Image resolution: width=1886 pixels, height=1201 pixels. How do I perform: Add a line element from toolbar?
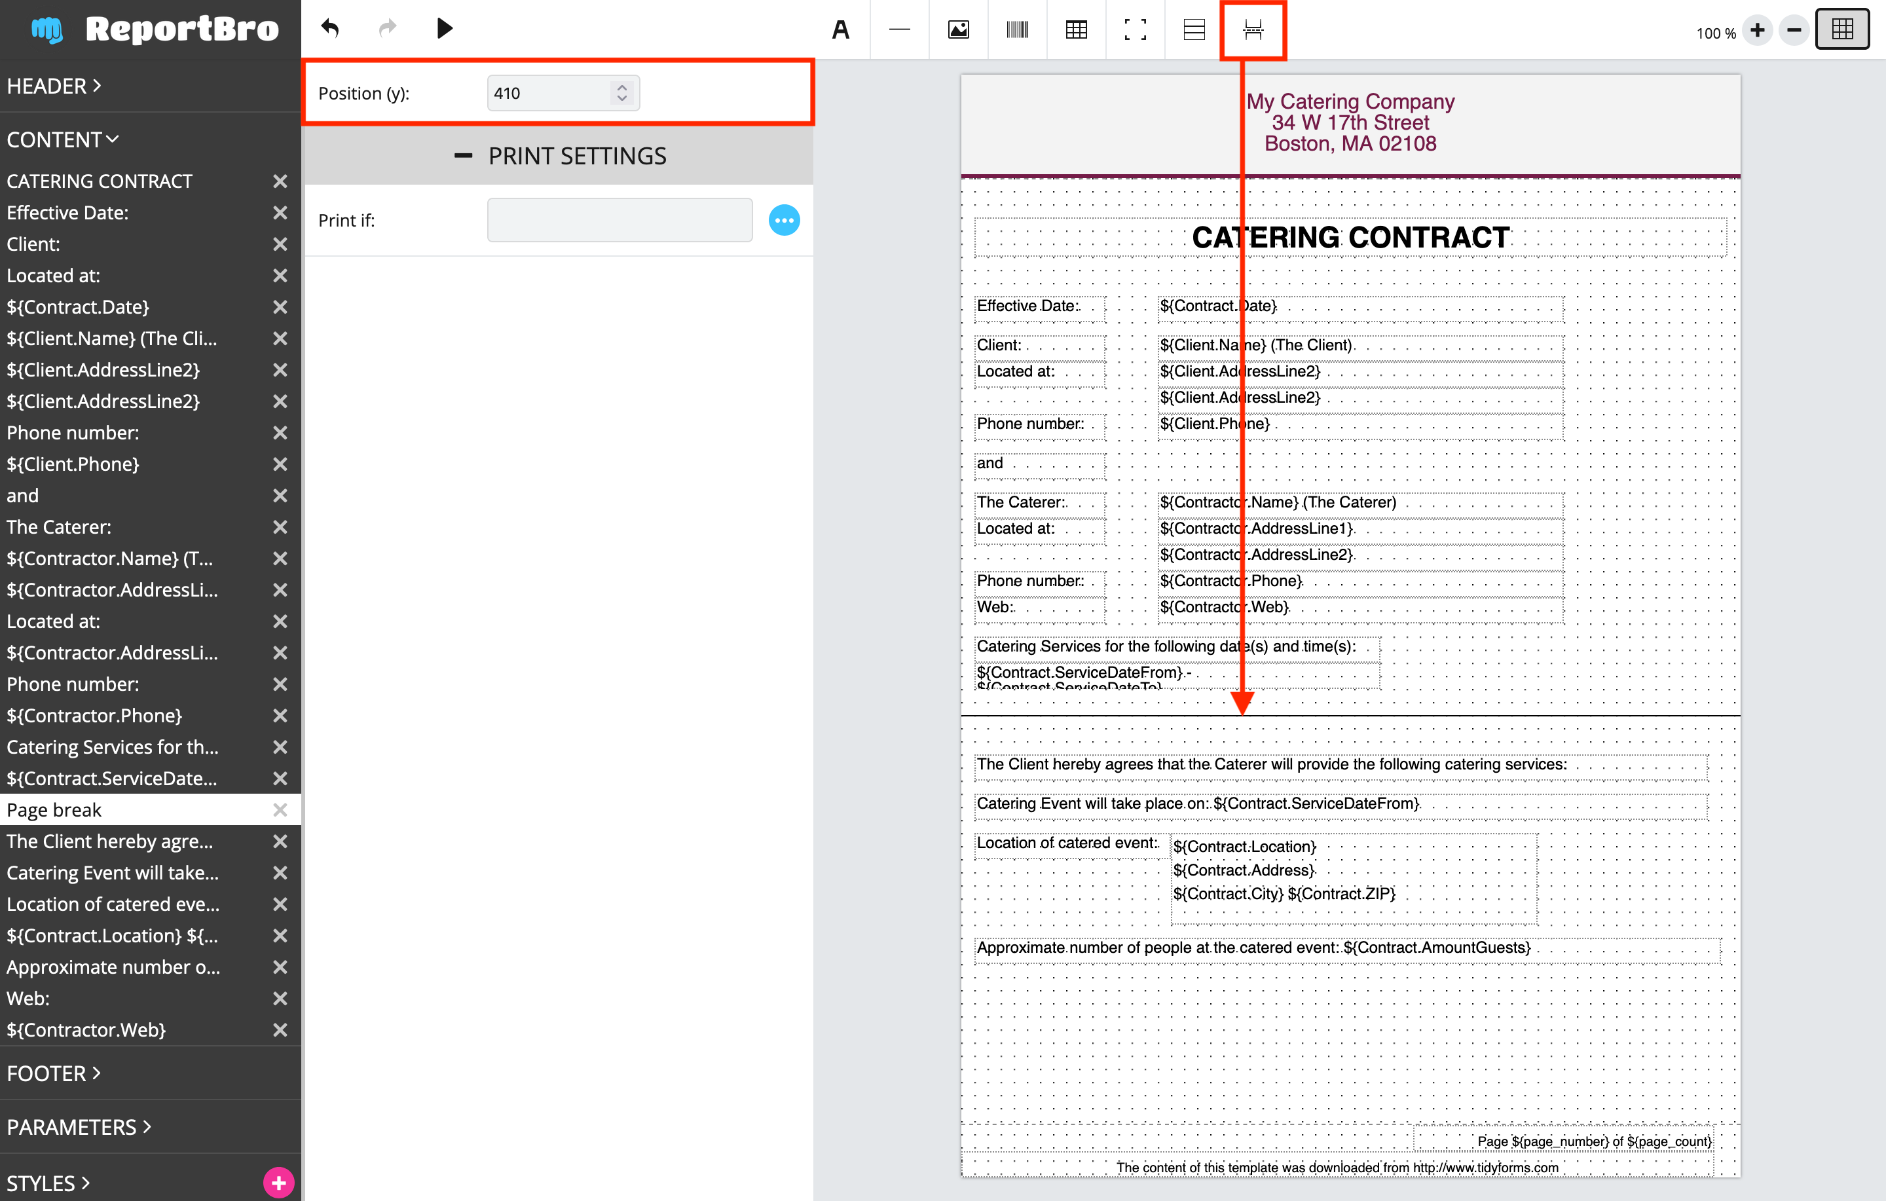pos(899,29)
